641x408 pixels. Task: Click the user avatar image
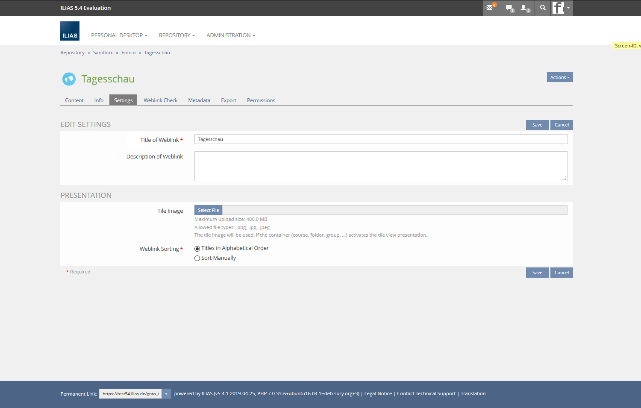(x=558, y=8)
